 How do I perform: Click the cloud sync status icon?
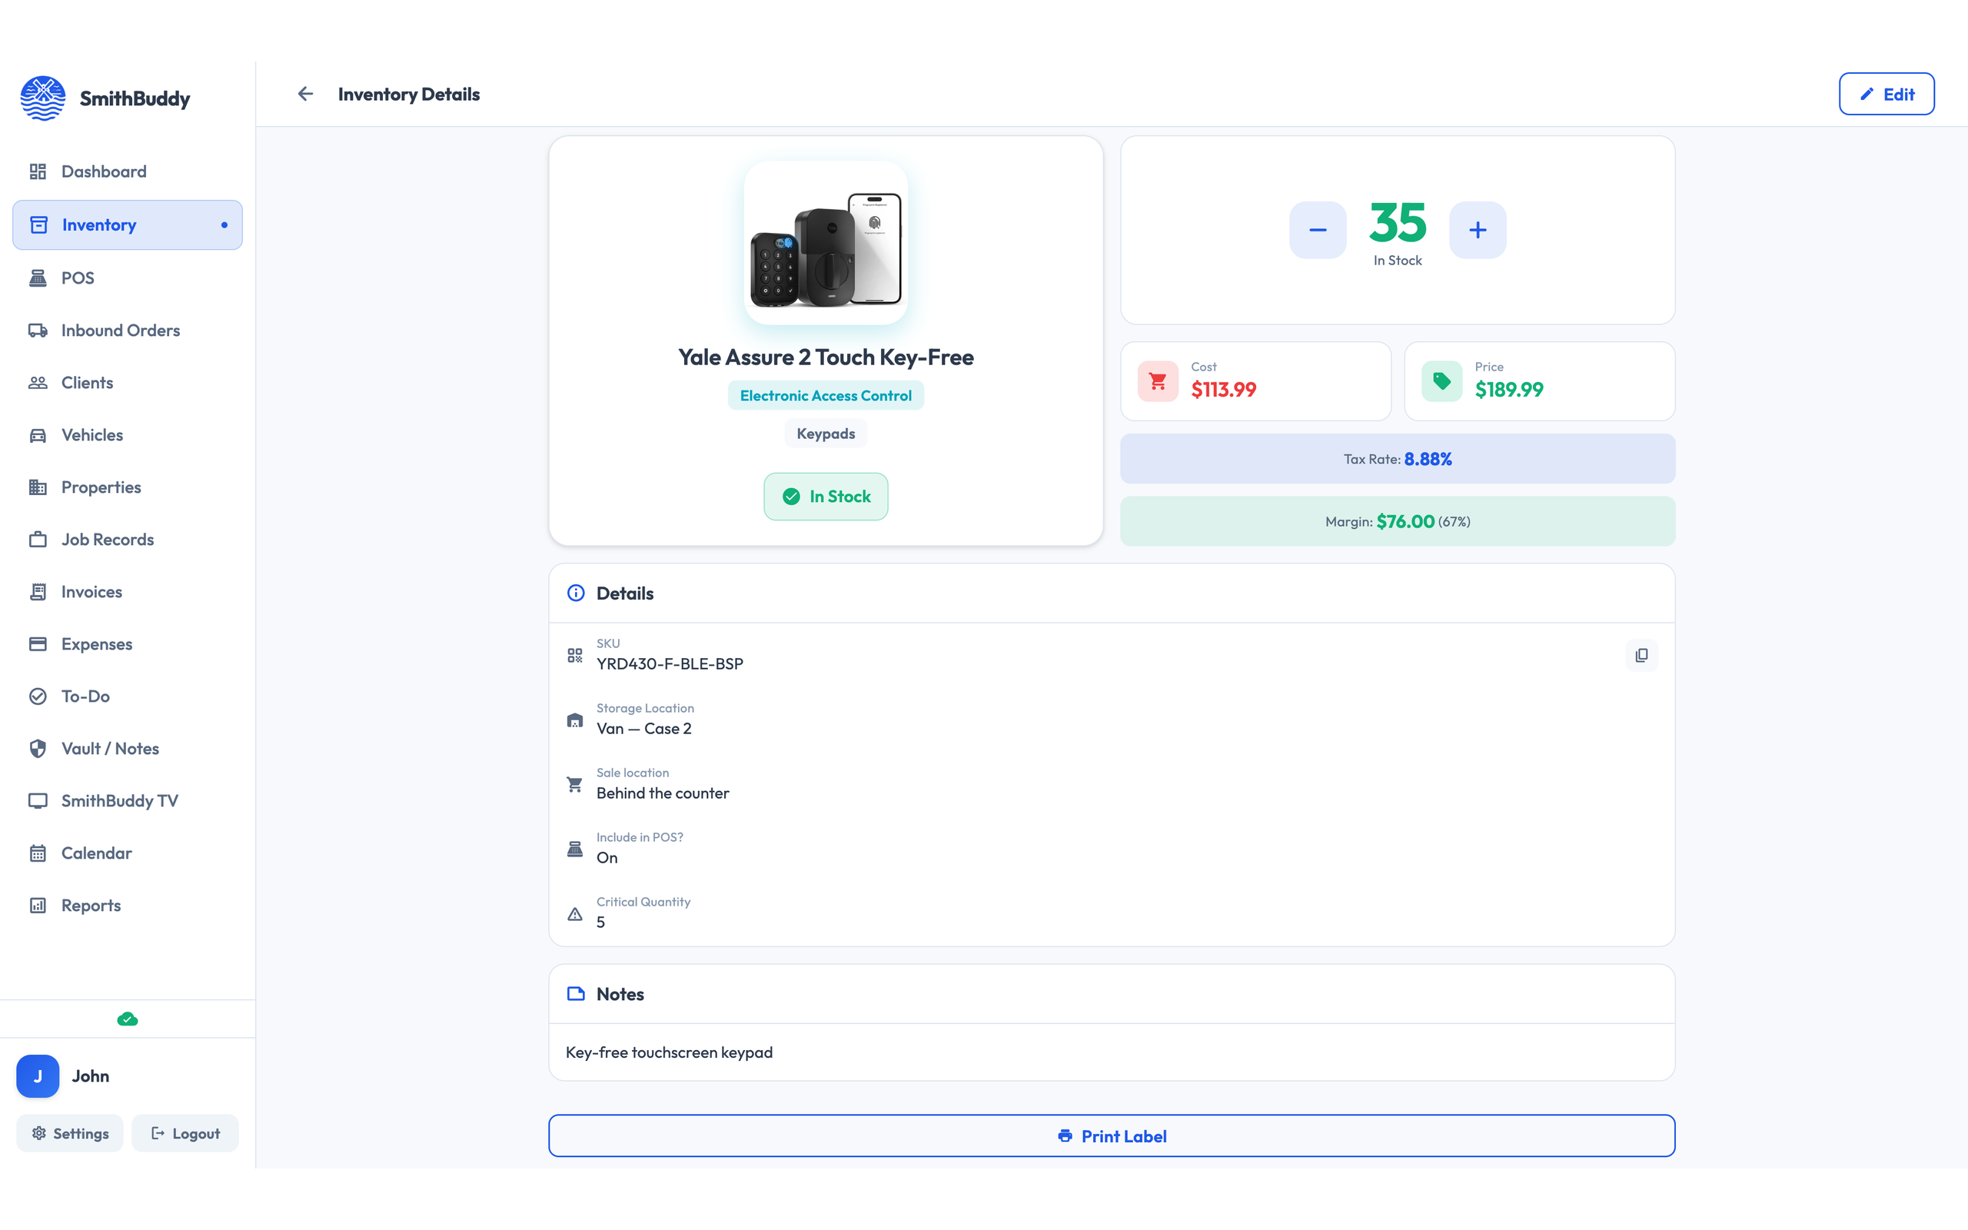point(128,1019)
